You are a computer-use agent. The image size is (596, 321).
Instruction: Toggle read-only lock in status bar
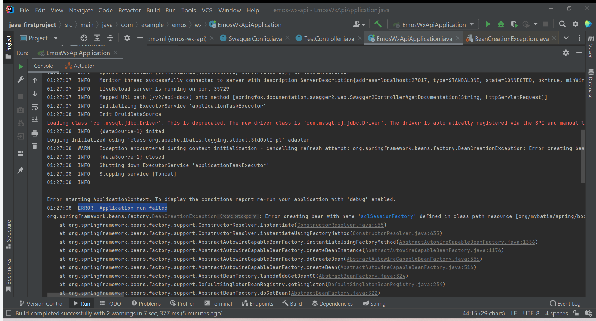(x=576, y=313)
